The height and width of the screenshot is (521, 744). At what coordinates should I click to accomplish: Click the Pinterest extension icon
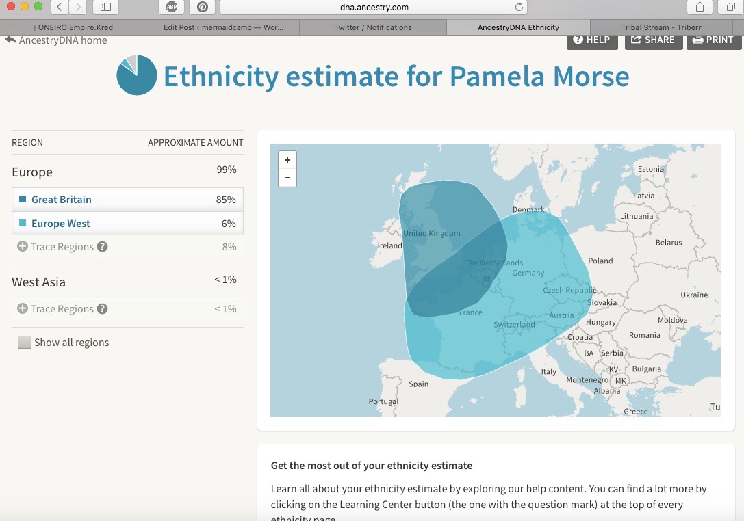click(203, 7)
